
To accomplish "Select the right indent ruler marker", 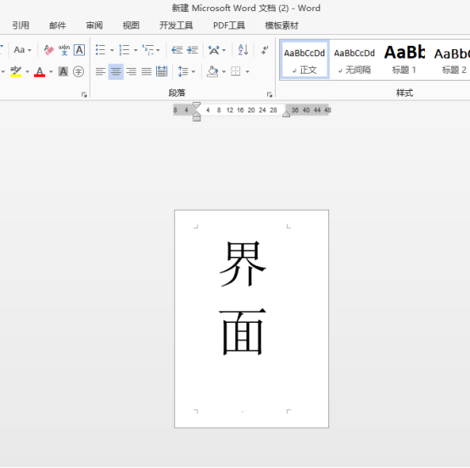I will point(286,115).
